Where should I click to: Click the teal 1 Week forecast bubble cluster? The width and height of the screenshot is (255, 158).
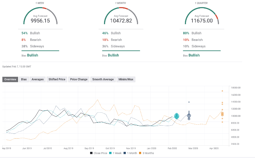[x=176, y=116]
